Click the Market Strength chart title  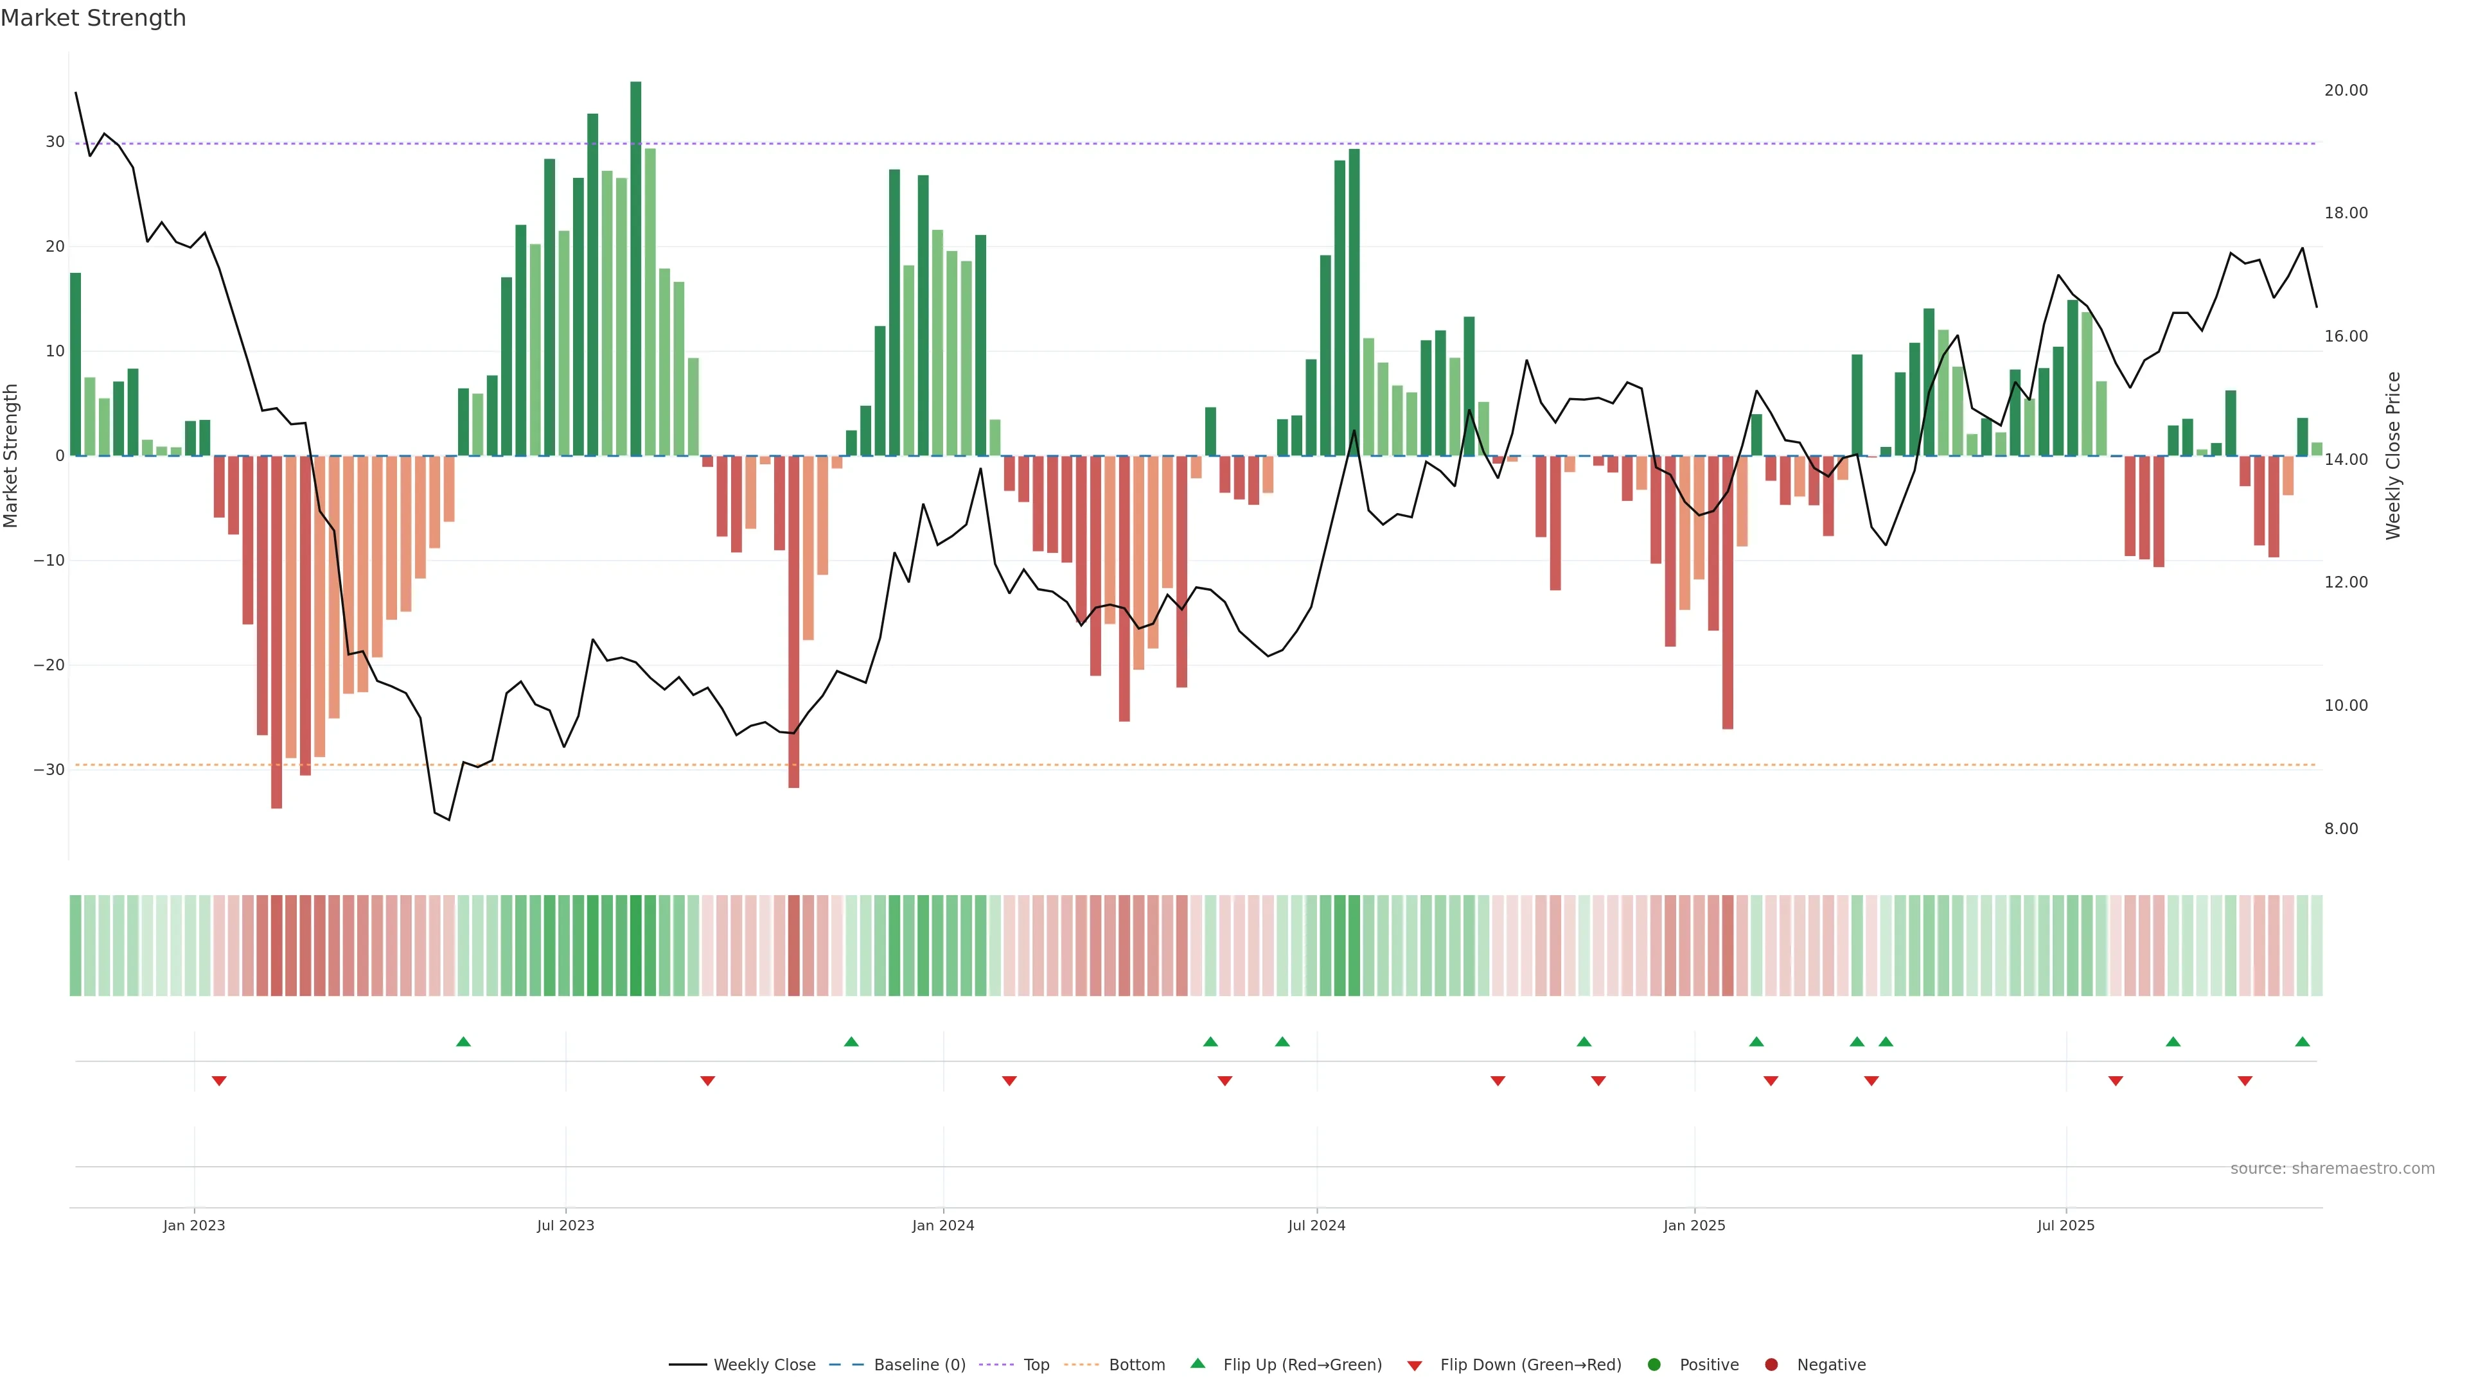pyautogui.click(x=93, y=18)
